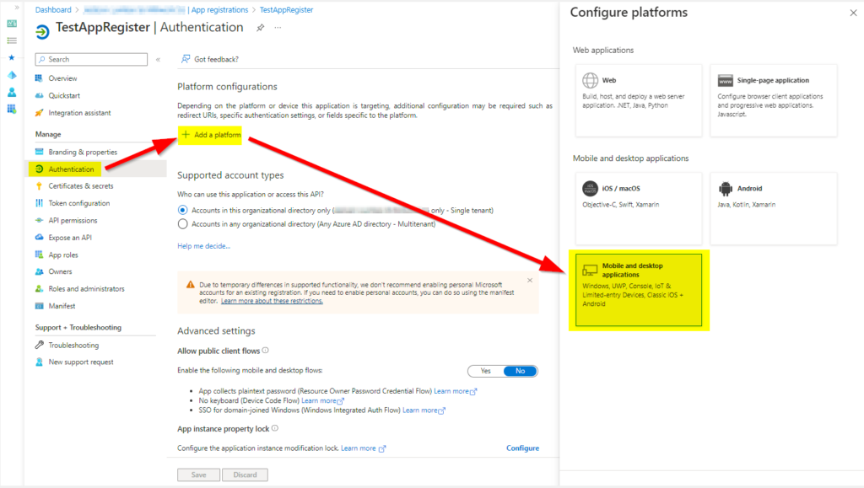
Task: Click the Help me decide link
Action: [x=203, y=246]
